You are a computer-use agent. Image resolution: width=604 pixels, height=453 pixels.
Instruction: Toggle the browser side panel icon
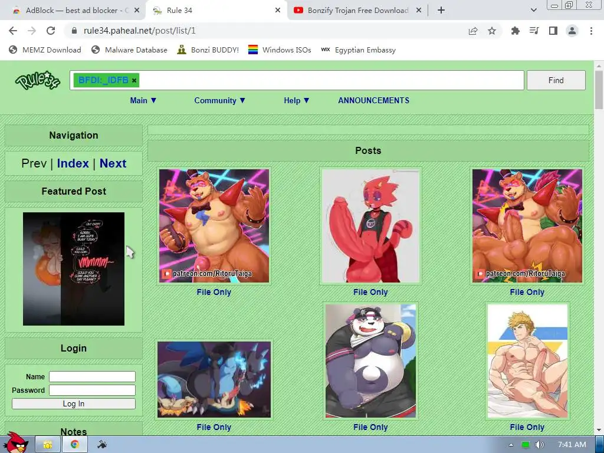point(553,31)
